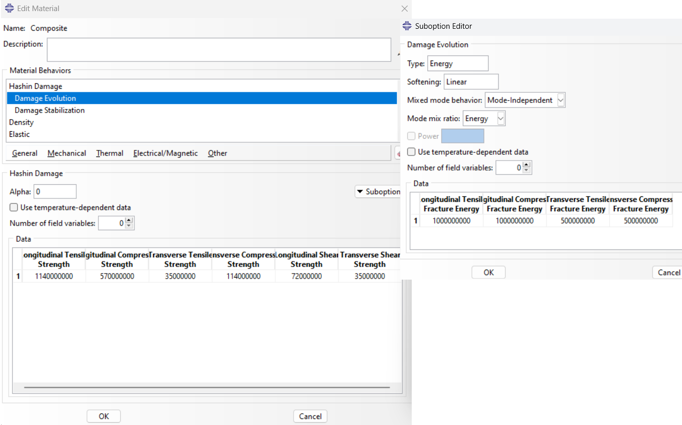Toggle temperature-dependent data in Suboption Editor
Screen dimensions: 682x425
pos(412,152)
